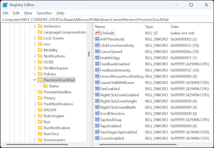This screenshot has width=214, height=148.
Task: Click the registry path address bar
Action: (107, 20)
